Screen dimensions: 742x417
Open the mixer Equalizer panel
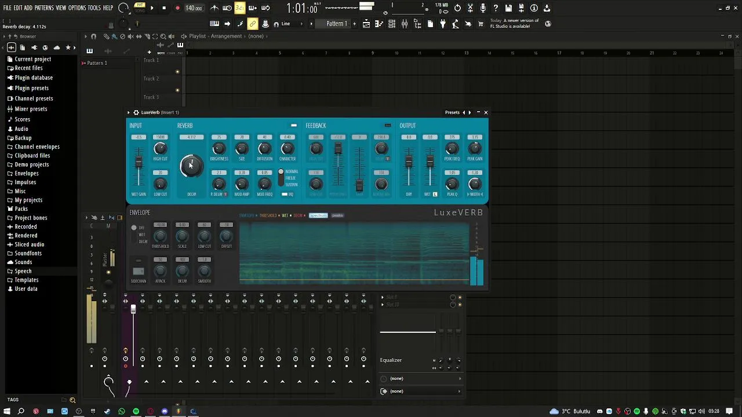tap(391, 360)
